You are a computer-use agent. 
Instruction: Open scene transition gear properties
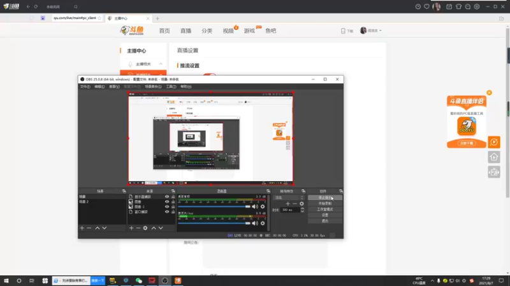click(302, 203)
